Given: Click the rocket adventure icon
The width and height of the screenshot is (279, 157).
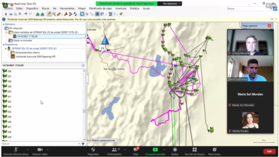Looking at the screenshot, I should coord(121,14).
